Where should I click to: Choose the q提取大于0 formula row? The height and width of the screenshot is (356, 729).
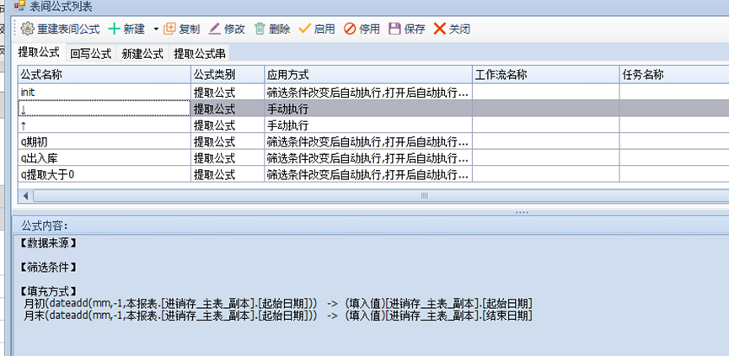tap(101, 174)
